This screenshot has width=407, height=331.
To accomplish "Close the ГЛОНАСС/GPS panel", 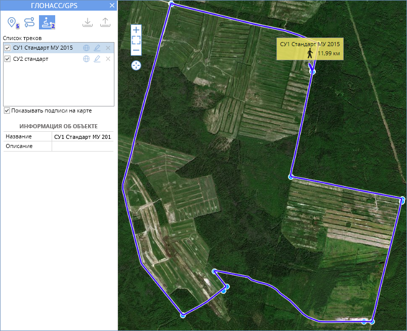I will (112, 6).
